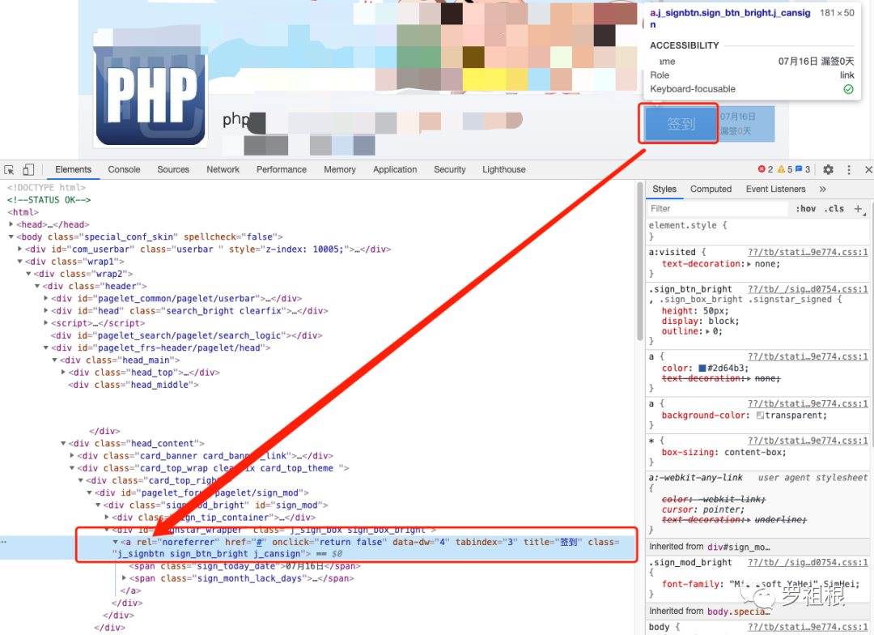The height and width of the screenshot is (635, 874).
Task: Select the pagelet_search div row
Action: click(187, 335)
